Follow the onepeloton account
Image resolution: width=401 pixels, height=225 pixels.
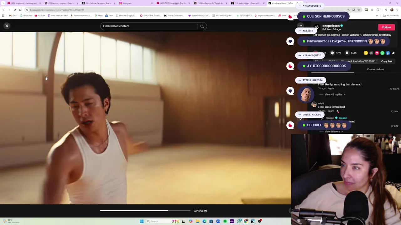point(386,27)
